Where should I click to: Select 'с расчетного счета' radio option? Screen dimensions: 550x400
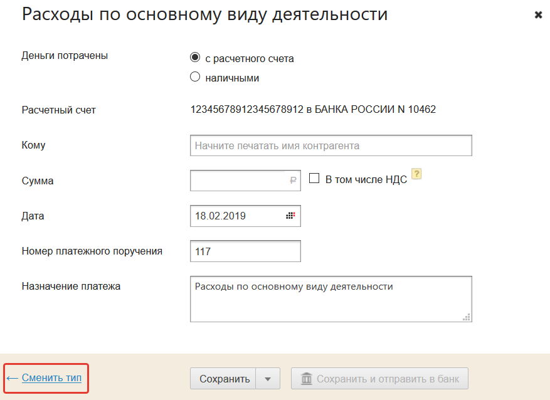coord(195,58)
